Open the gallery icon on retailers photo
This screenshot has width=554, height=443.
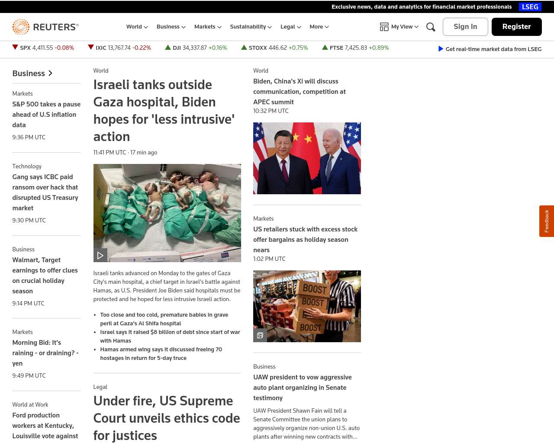point(260,335)
